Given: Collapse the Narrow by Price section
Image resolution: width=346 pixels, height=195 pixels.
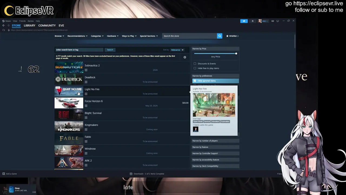Looking at the screenshot, I should tap(215, 49).
